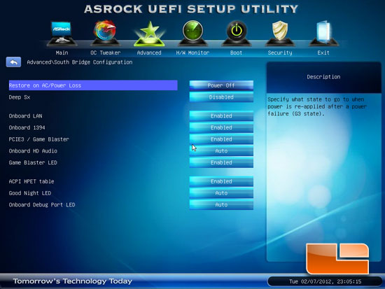Toggle Onboard 1394 Enabled setting
Image resolution: width=385 pixels, height=289 pixels.
point(221,127)
